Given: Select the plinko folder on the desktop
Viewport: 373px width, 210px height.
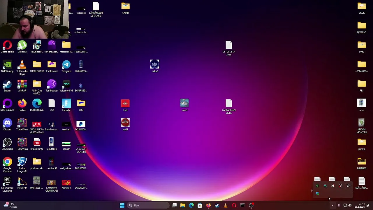Looking at the screenshot, I should coord(362,144).
